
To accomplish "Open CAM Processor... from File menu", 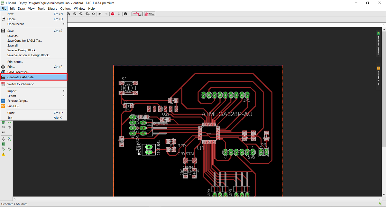I will click(x=34, y=72).
